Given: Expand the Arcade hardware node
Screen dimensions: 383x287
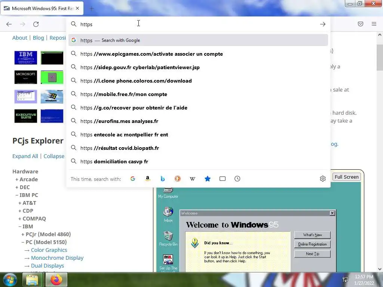Looking at the screenshot, I should click(x=27, y=179).
